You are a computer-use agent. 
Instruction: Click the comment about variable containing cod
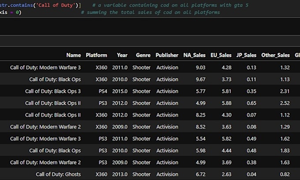click(170, 5)
